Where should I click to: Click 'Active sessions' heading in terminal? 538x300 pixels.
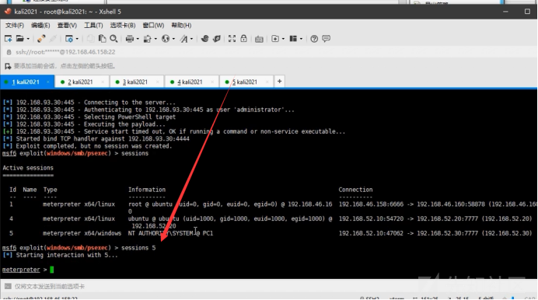(x=28, y=168)
